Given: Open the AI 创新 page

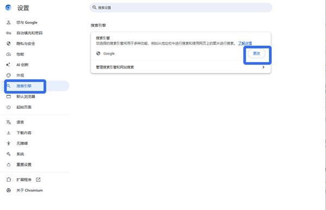Looking at the screenshot, I should point(22,65).
